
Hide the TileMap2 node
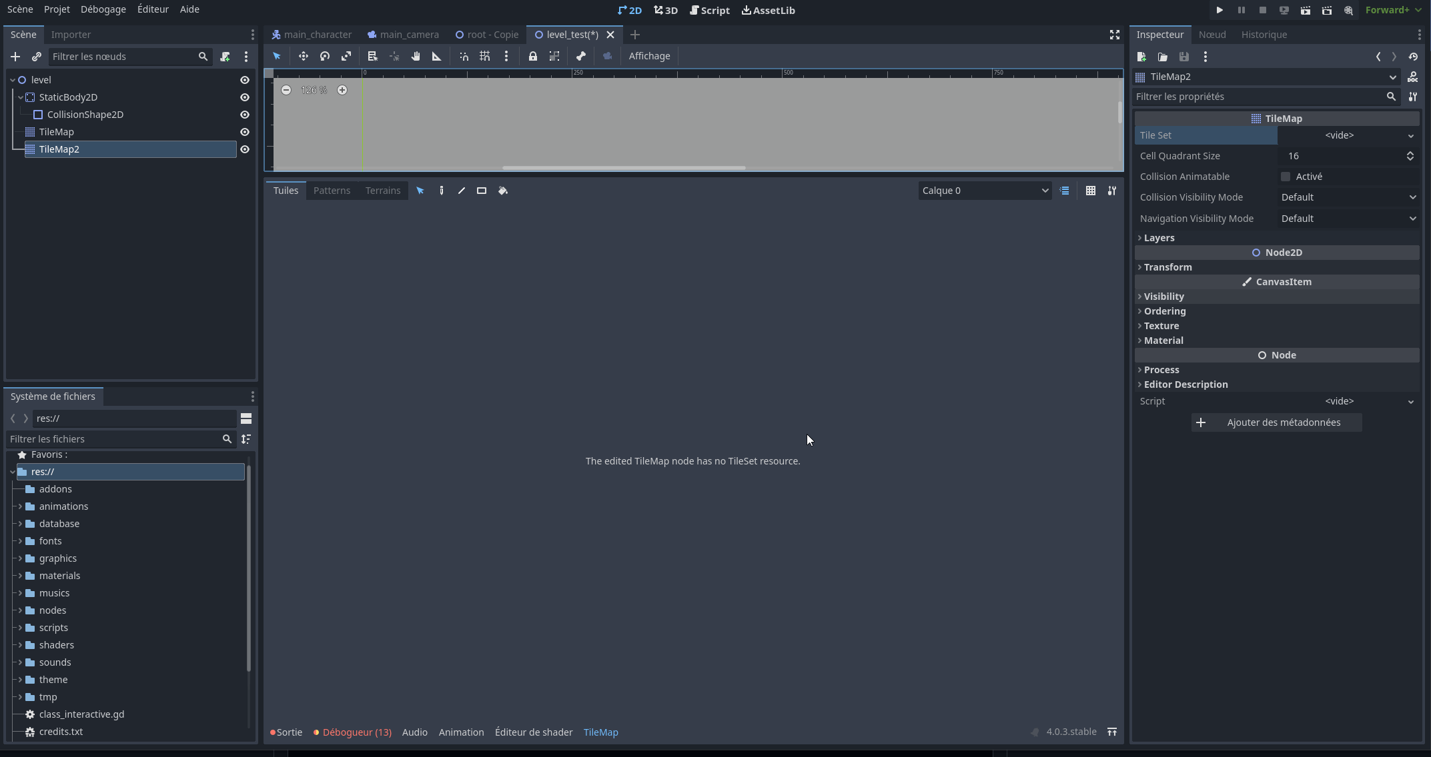click(x=244, y=149)
